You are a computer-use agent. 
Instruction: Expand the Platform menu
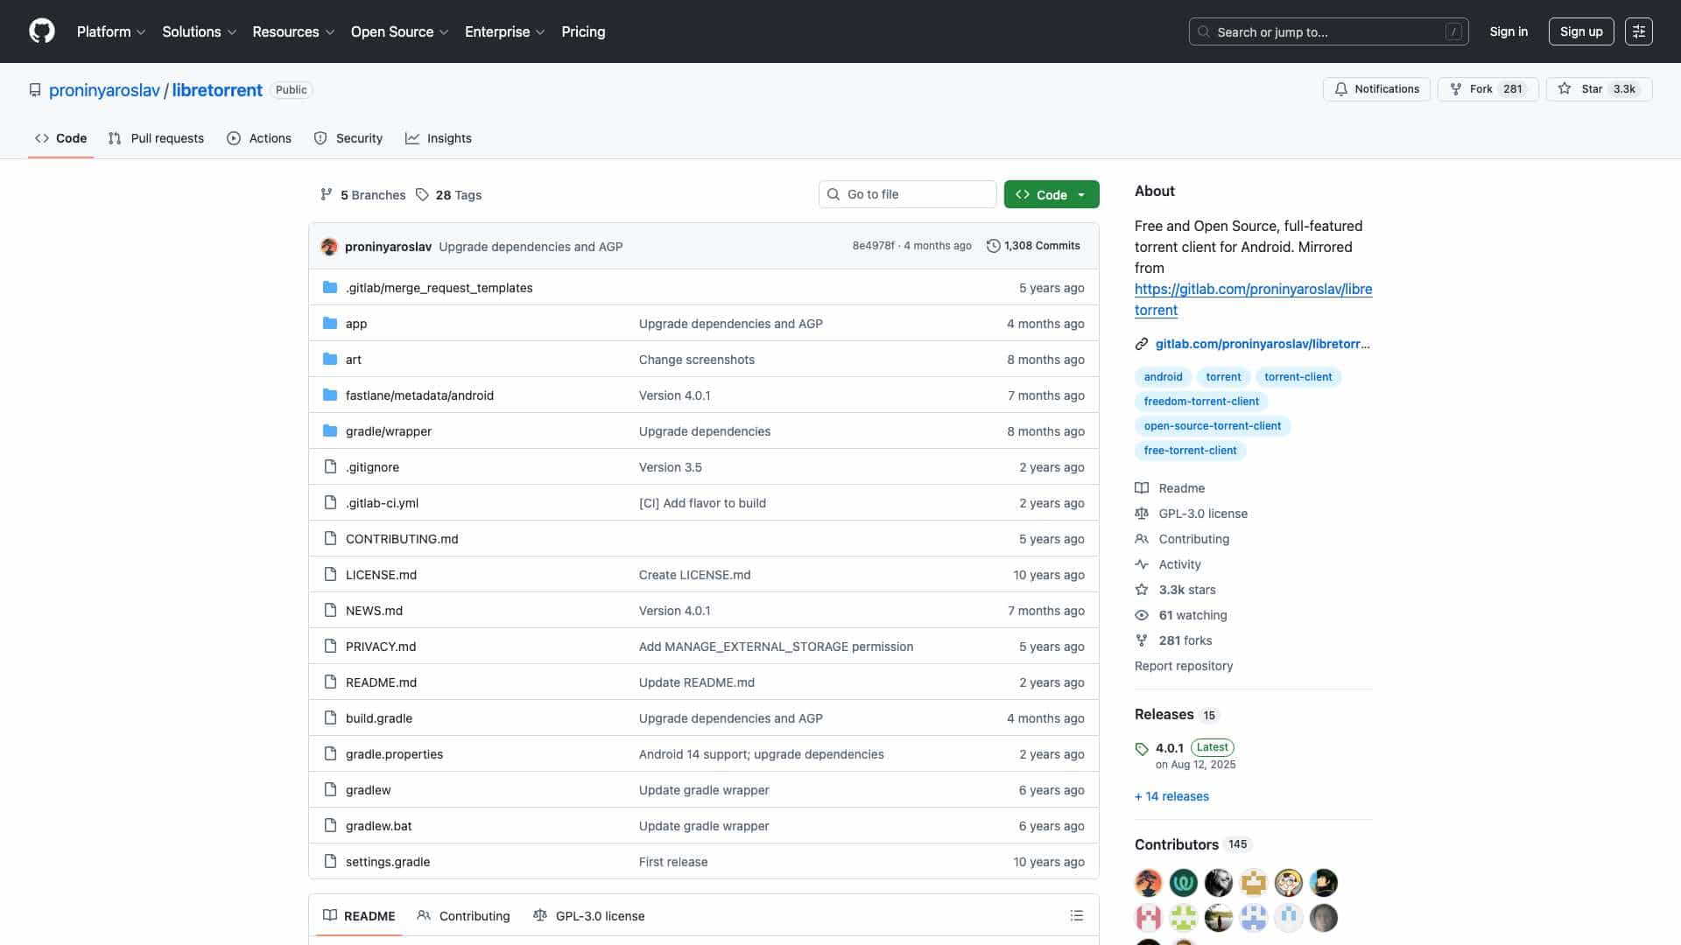111,31
